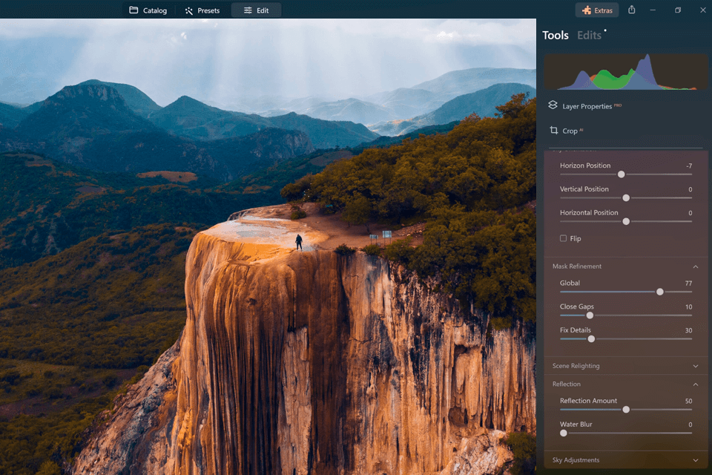This screenshot has width=712, height=475.
Task: Click the Crop tool icon
Action: pyautogui.click(x=553, y=131)
